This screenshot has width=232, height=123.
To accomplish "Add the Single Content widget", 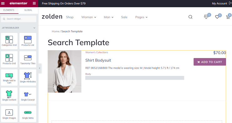I will [9, 96].
